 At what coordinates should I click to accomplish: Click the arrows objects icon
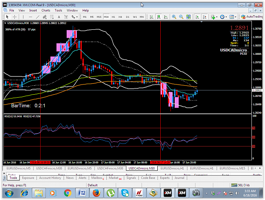[x=73, y=17]
